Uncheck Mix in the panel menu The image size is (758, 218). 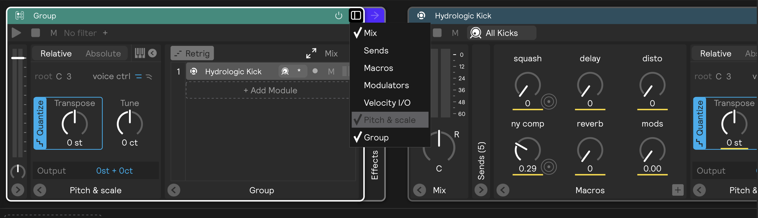click(x=390, y=33)
